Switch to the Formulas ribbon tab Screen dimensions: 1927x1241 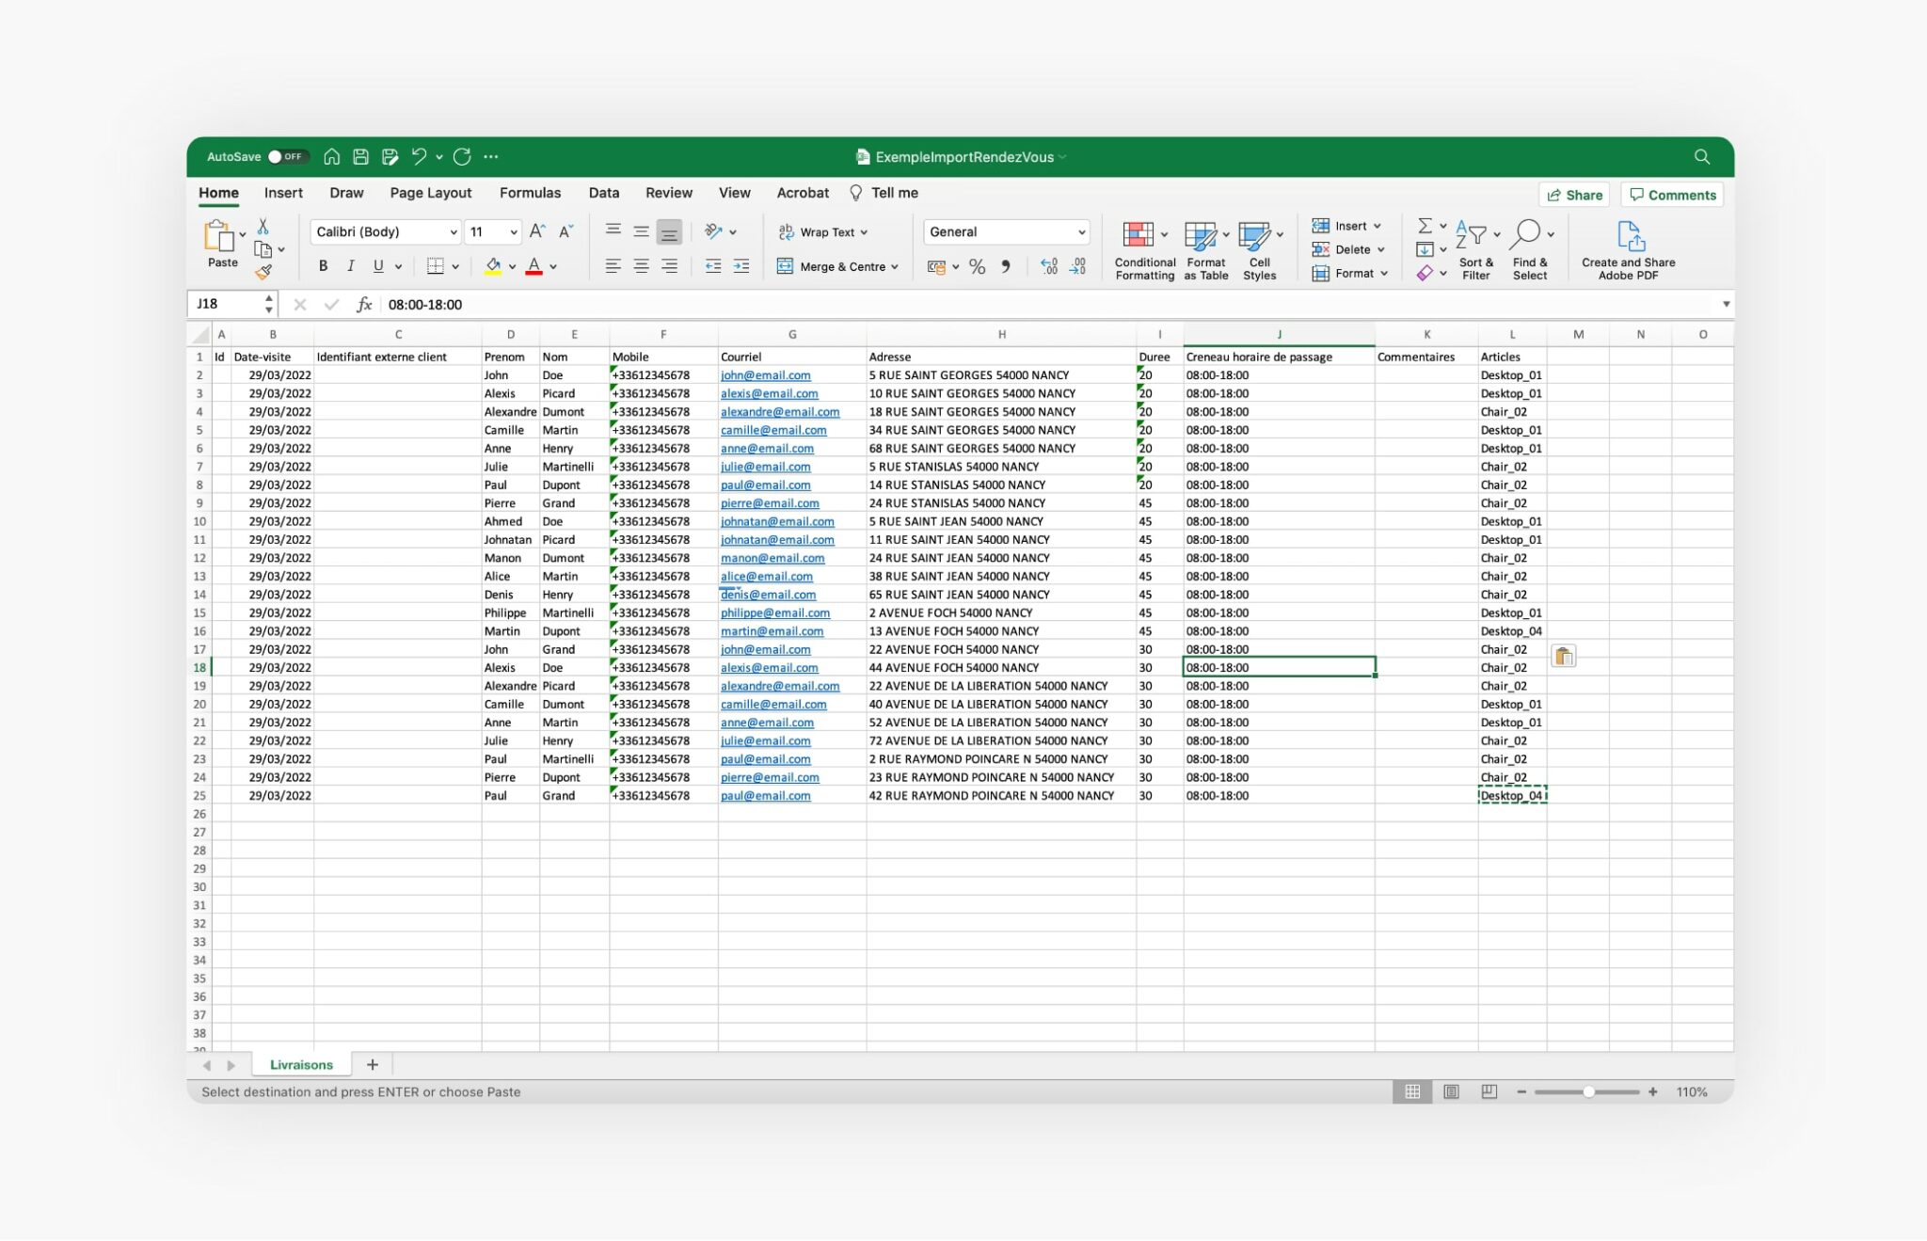530,193
